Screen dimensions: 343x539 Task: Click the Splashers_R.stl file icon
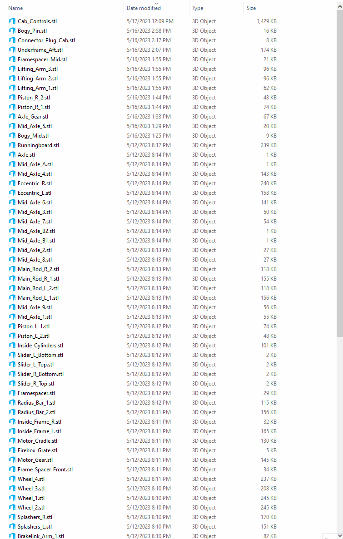click(x=12, y=517)
